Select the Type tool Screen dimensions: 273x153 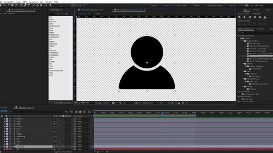(29, 6)
